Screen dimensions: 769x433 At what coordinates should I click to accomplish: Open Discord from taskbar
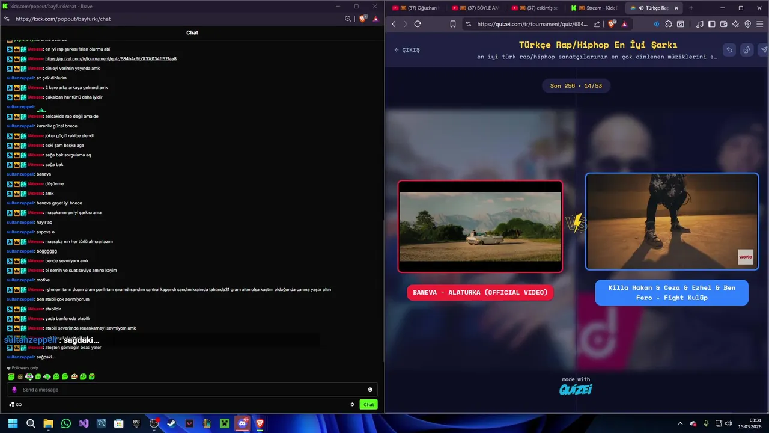click(x=242, y=423)
